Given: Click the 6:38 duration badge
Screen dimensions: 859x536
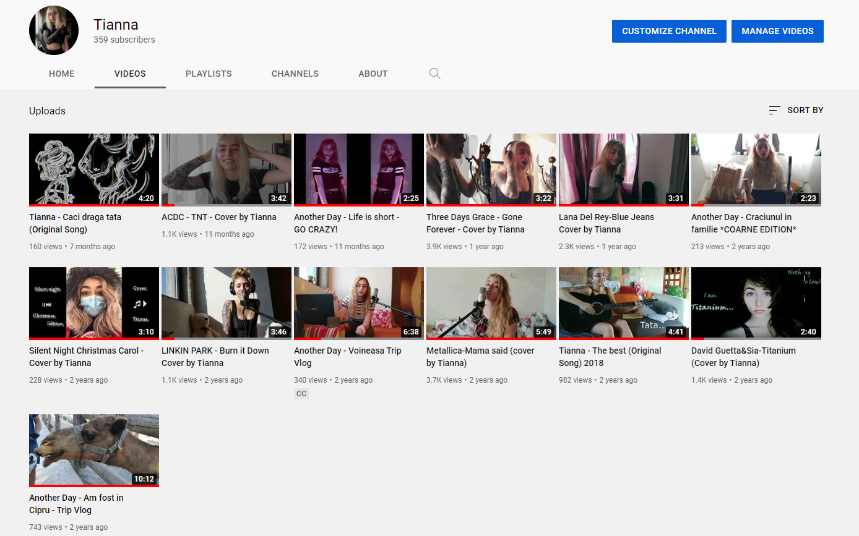Looking at the screenshot, I should (x=411, y=332).
